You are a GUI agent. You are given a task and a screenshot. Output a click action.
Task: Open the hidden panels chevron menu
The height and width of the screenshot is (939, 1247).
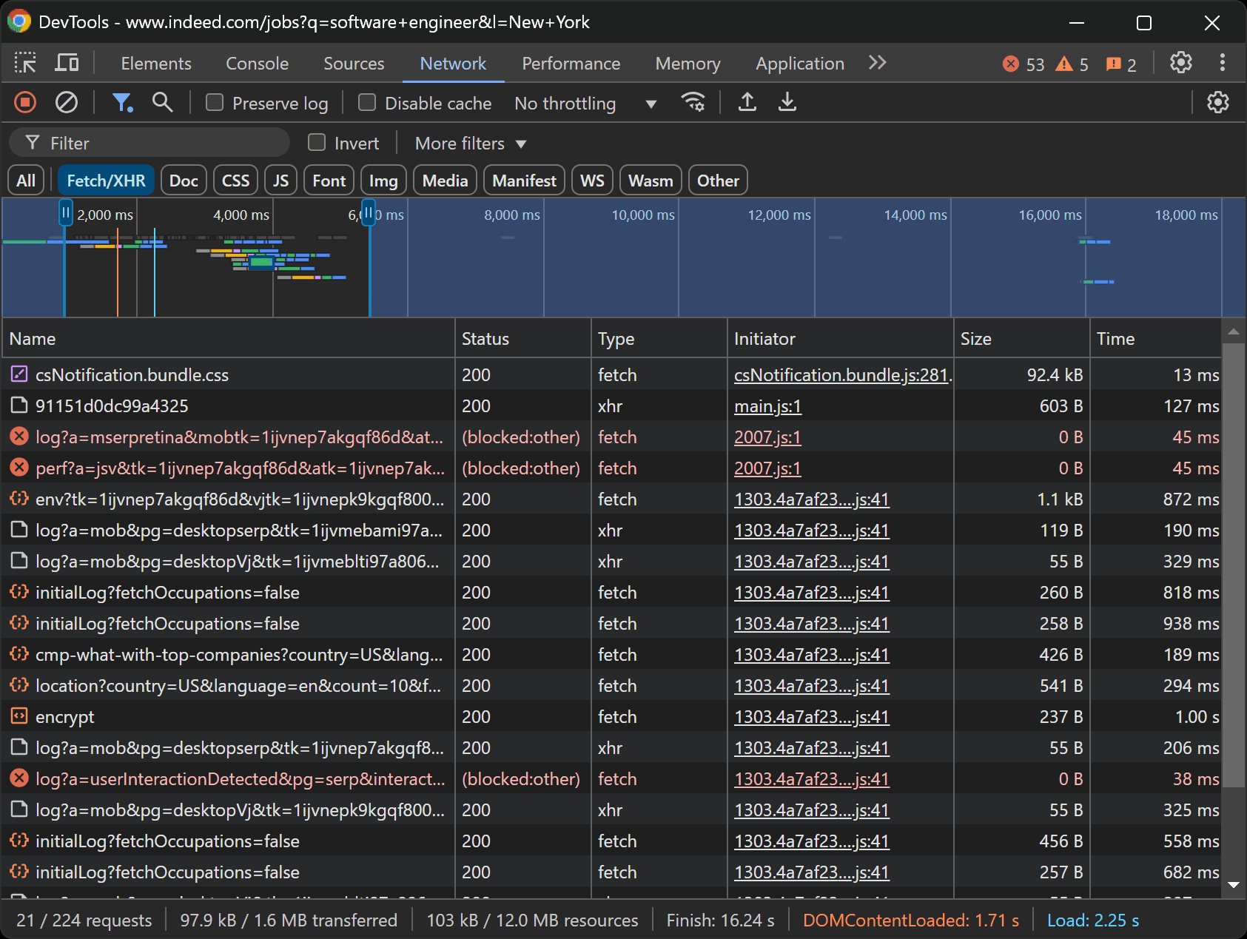[x=877, y=63]
